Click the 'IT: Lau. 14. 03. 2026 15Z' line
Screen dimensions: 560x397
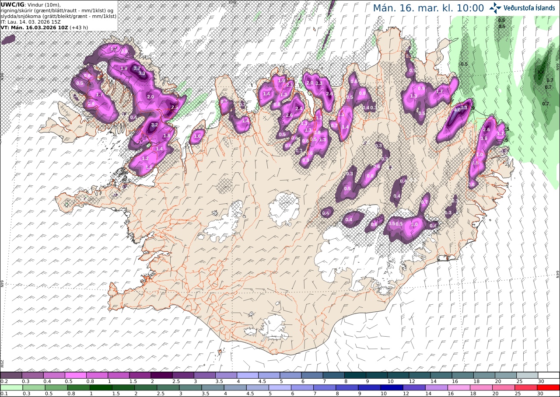(31, 21)
